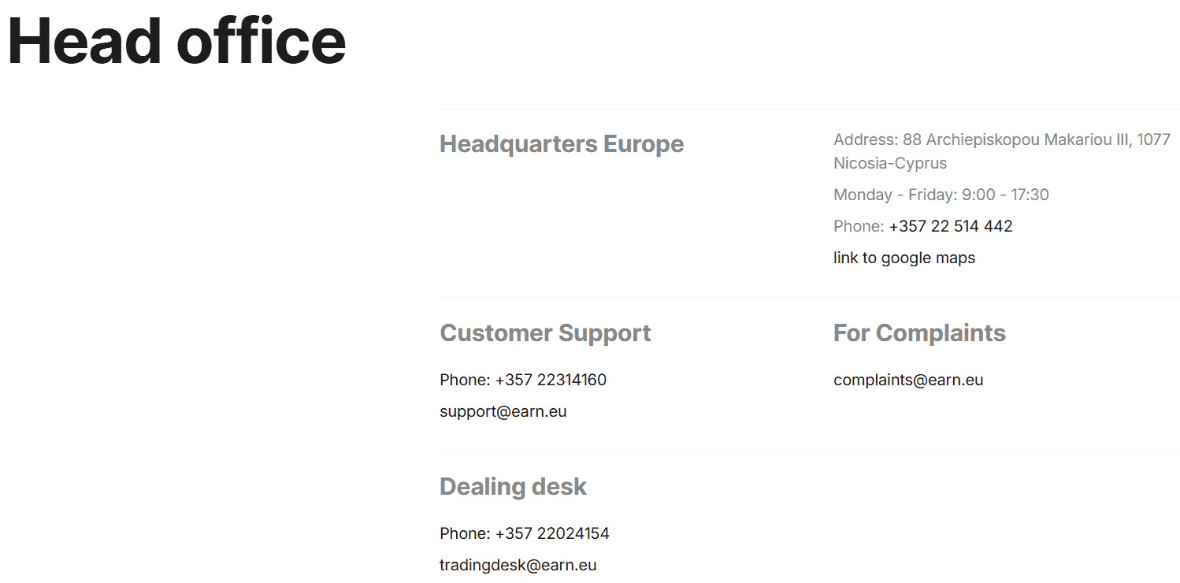Click the "Dealing desk" section heading

coord(513,486)
